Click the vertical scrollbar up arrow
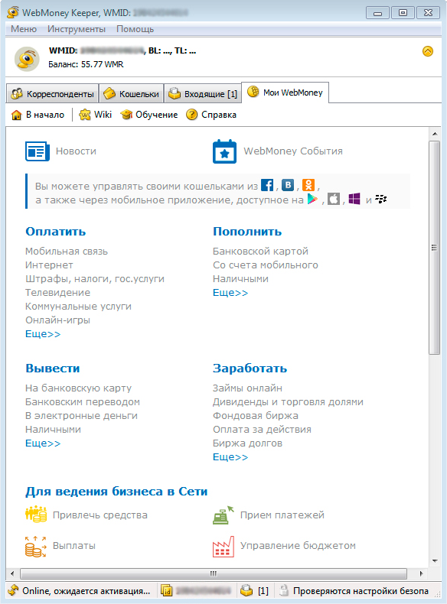Screen dimensions: 447x604 (x=435, y=134)
